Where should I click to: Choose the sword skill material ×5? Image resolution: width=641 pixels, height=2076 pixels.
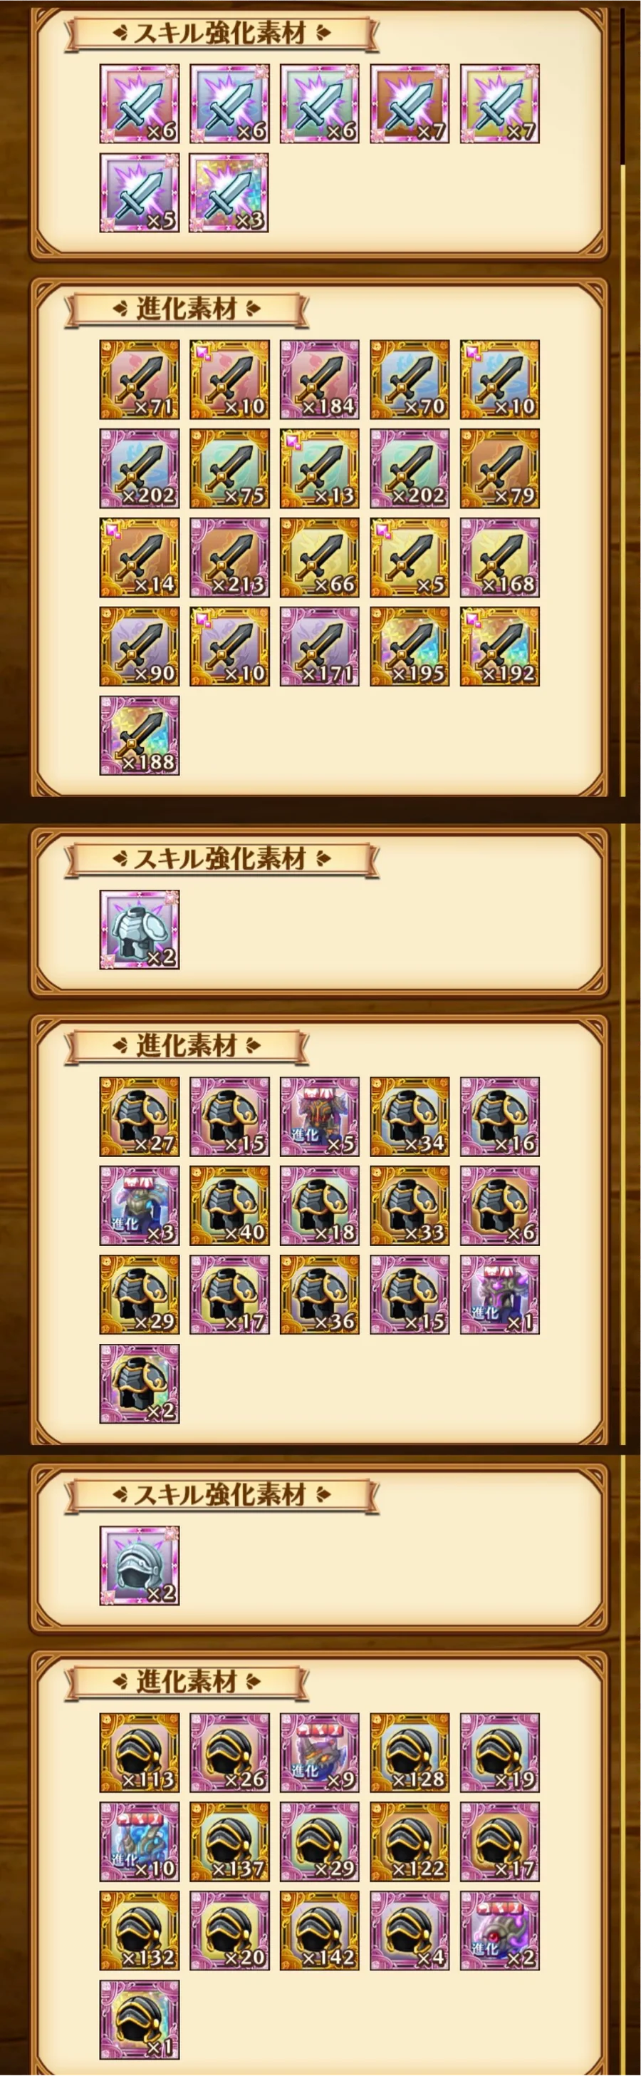pos(140,193)
